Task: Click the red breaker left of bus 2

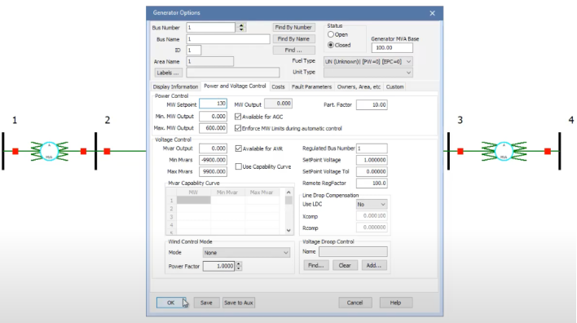Action: (x=83, y=151)
